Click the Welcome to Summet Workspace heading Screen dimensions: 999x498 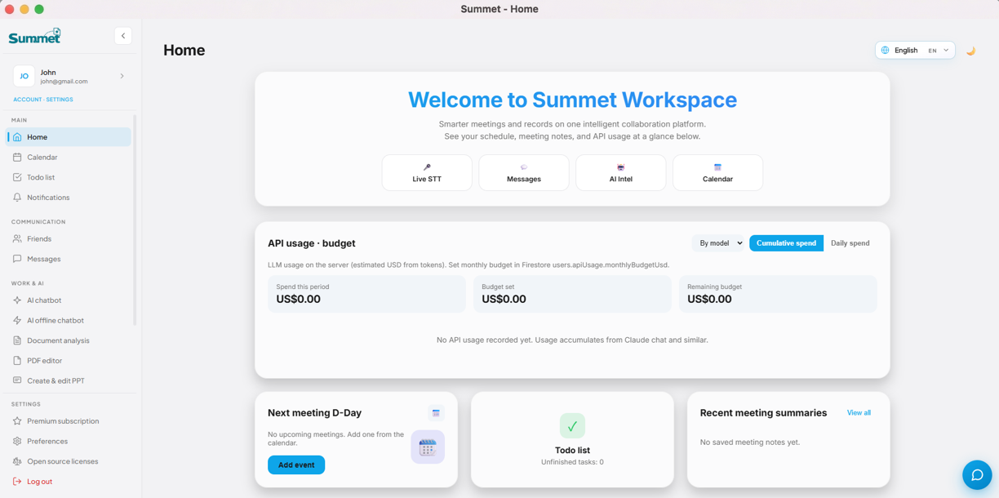tap(572, 100)
